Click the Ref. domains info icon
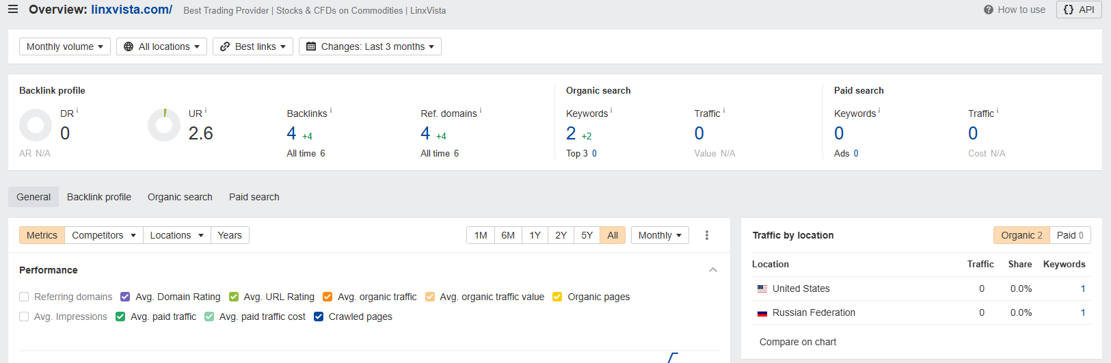 [481, 110]
